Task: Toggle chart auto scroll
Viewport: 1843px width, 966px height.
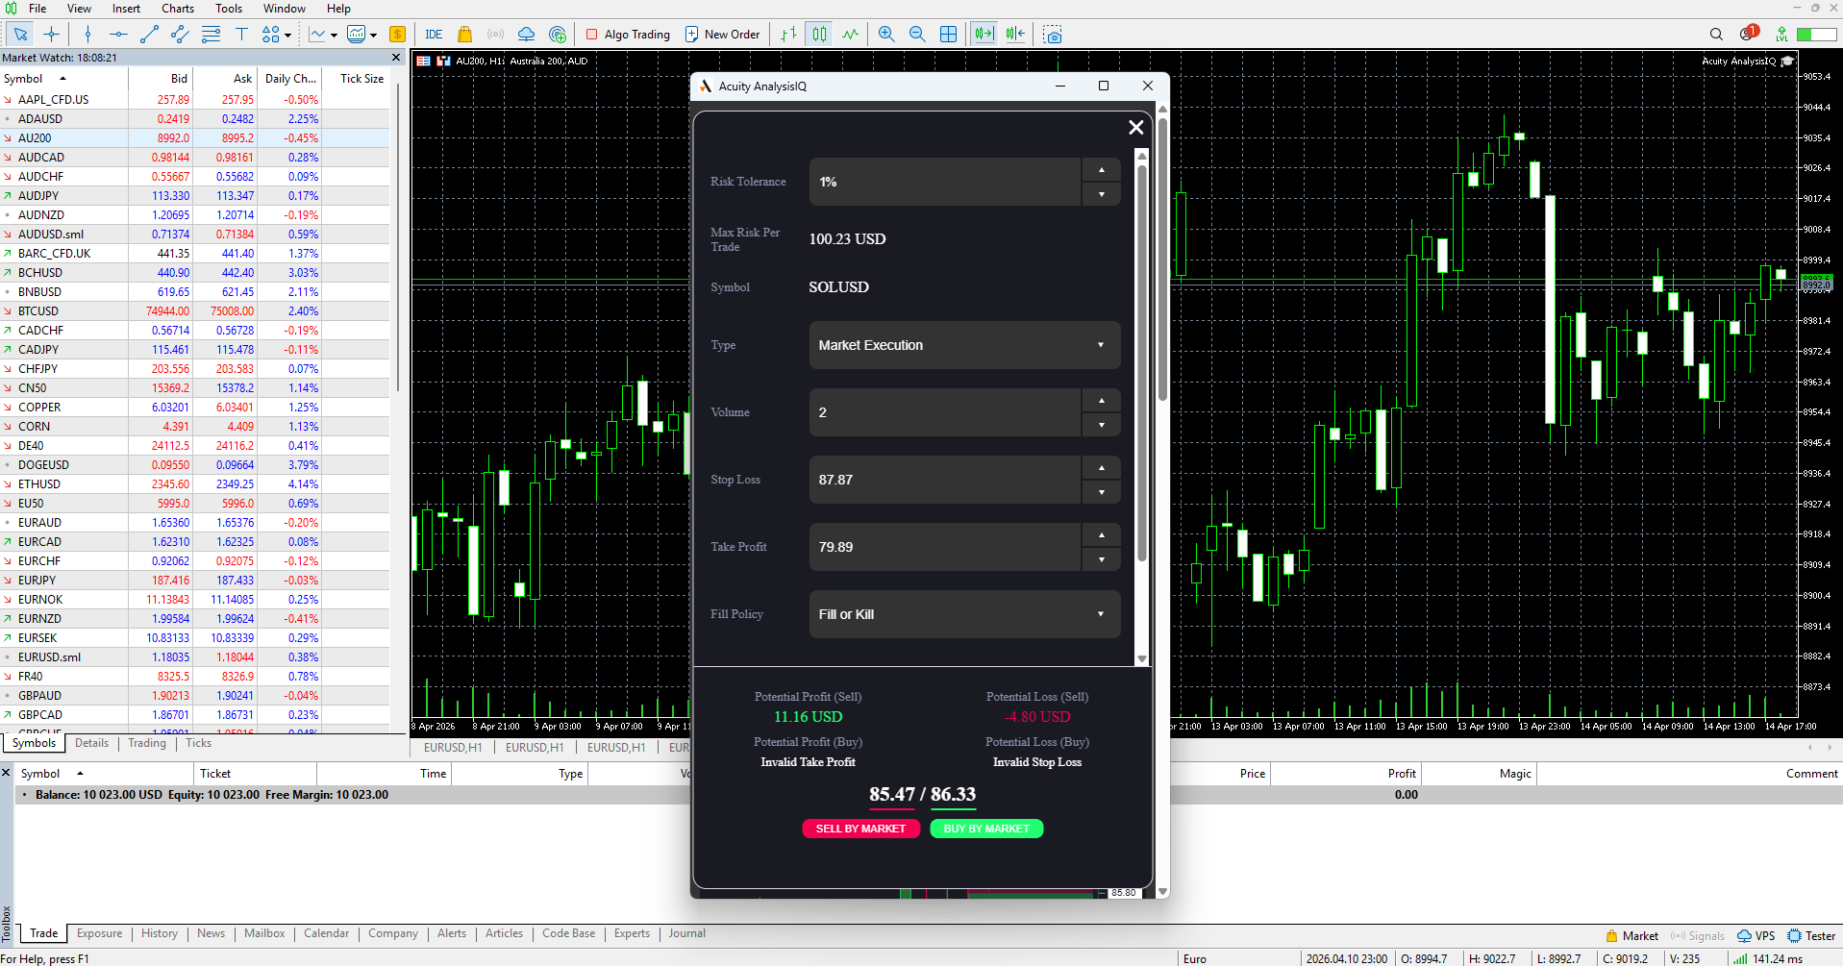Action: point(984,35)
